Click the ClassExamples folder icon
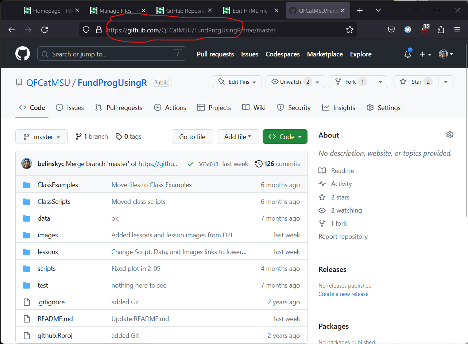The image size is (468, 344). (x=27, y=185)
